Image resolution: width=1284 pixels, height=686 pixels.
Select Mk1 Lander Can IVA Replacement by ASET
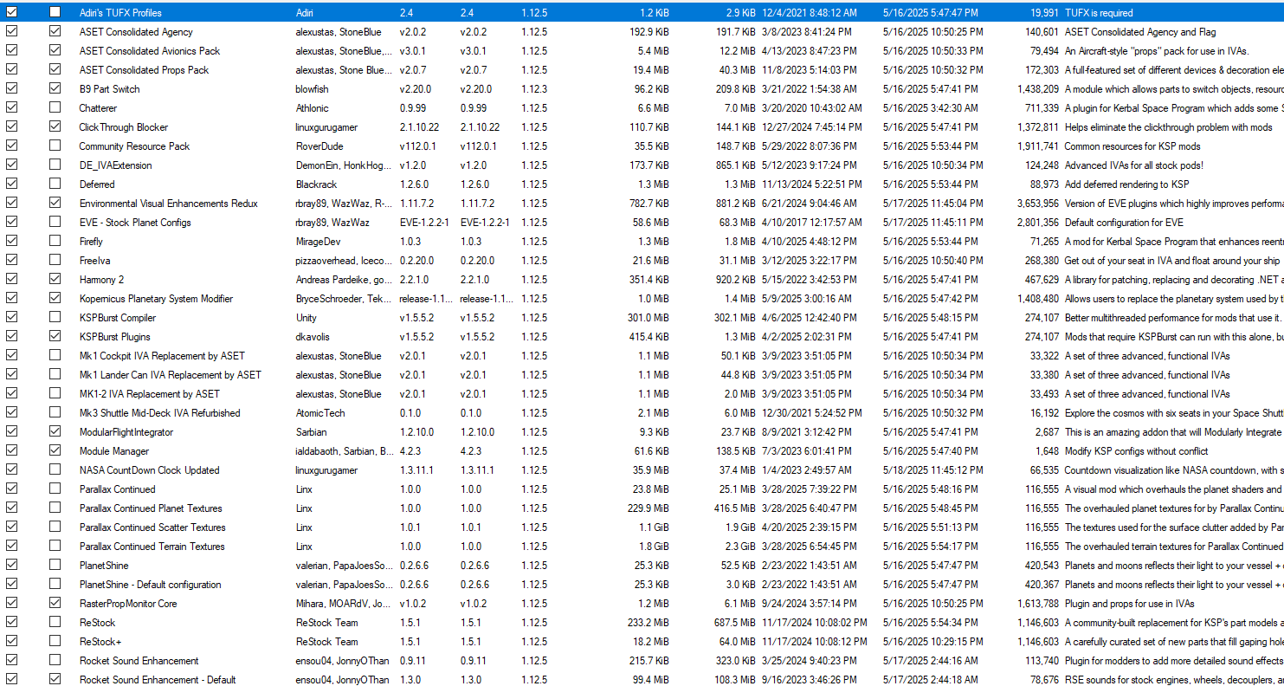pyautogui.click(x=170, y=375)
